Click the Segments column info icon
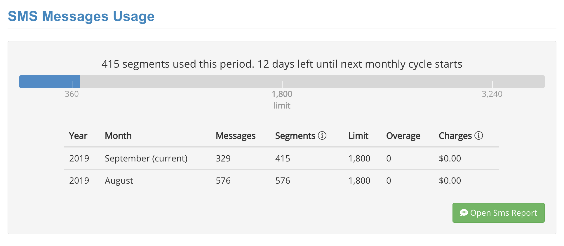564x246 pixels. coord(322,136)
